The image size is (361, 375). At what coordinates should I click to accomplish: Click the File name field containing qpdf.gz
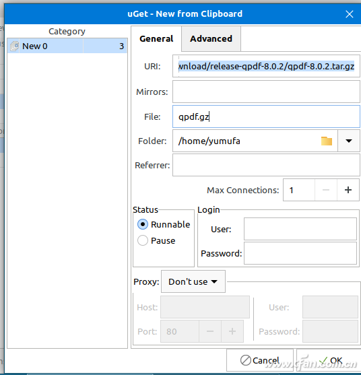(266, 116)
